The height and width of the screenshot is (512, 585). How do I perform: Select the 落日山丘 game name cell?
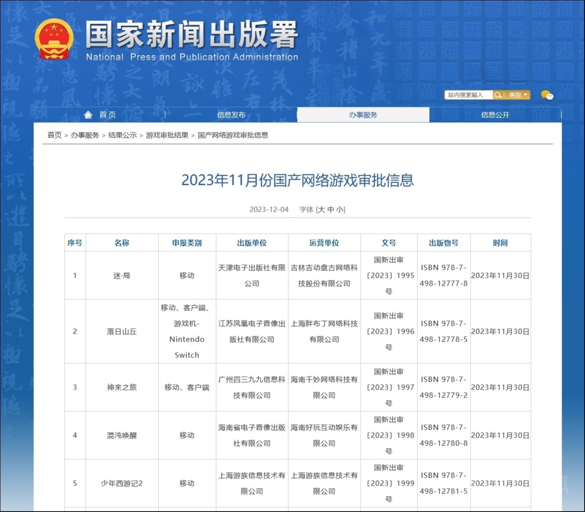point(121,332)
